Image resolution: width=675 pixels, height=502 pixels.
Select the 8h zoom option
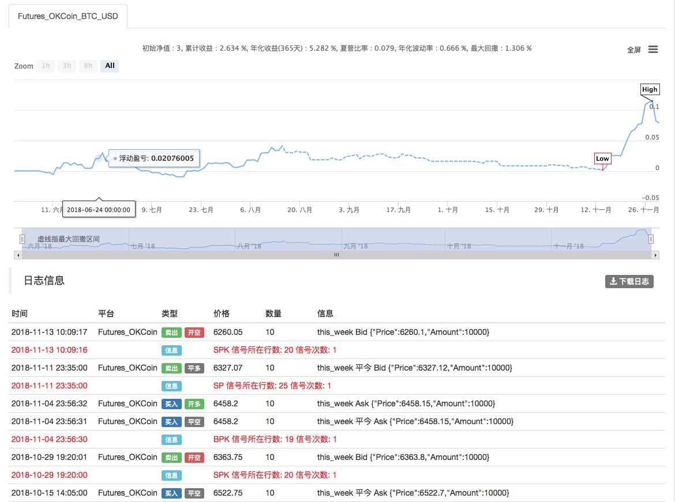[x=88, y=66]
